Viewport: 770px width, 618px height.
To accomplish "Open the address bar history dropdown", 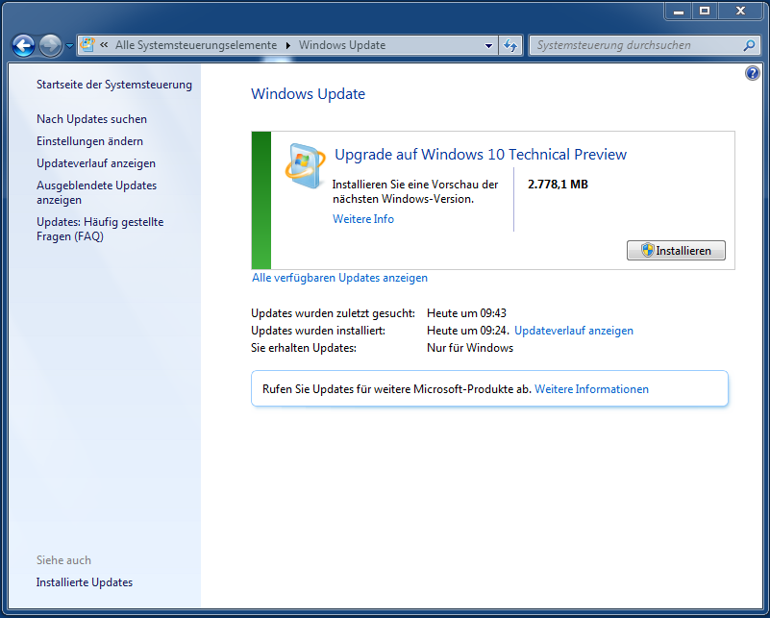I will coord(488,45).
